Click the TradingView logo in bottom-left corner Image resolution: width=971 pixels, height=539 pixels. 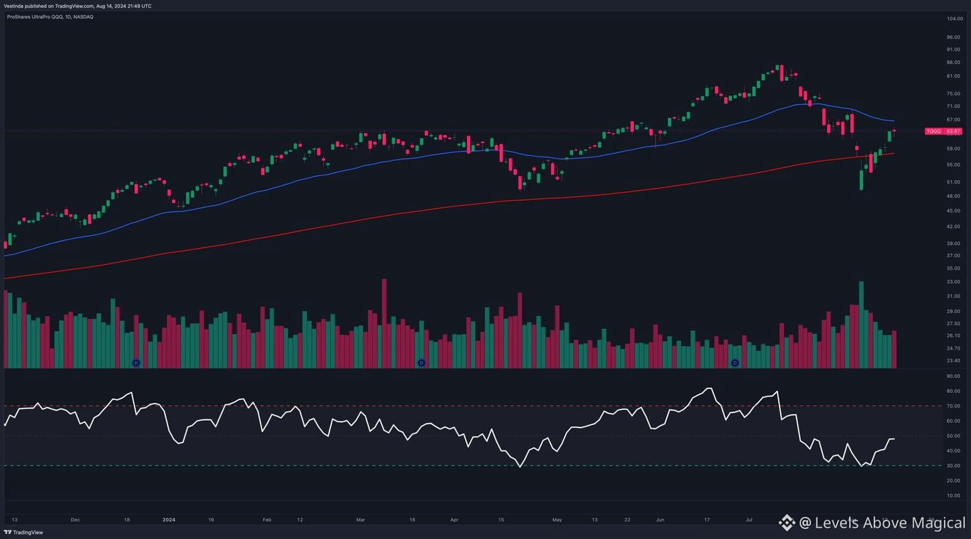click(x=24, y=533)
